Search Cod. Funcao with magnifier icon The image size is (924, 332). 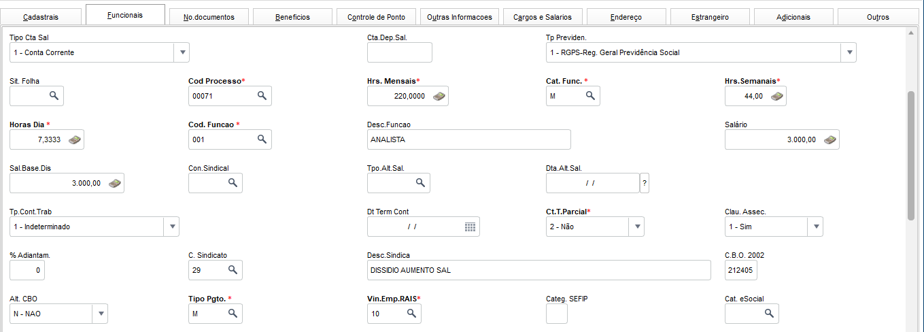(x=262, y=139)
